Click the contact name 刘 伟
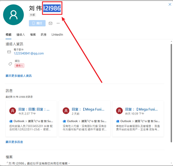The height and width of the screenshot is (166, 173). pos(35,8)
